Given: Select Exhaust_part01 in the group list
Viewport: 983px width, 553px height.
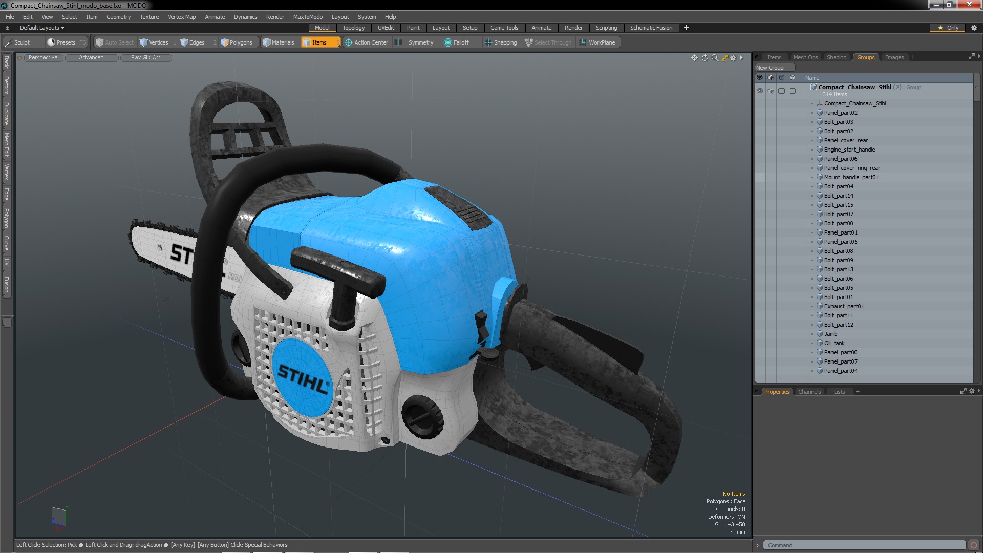Looking at the screenshot, I should point(844,306).
